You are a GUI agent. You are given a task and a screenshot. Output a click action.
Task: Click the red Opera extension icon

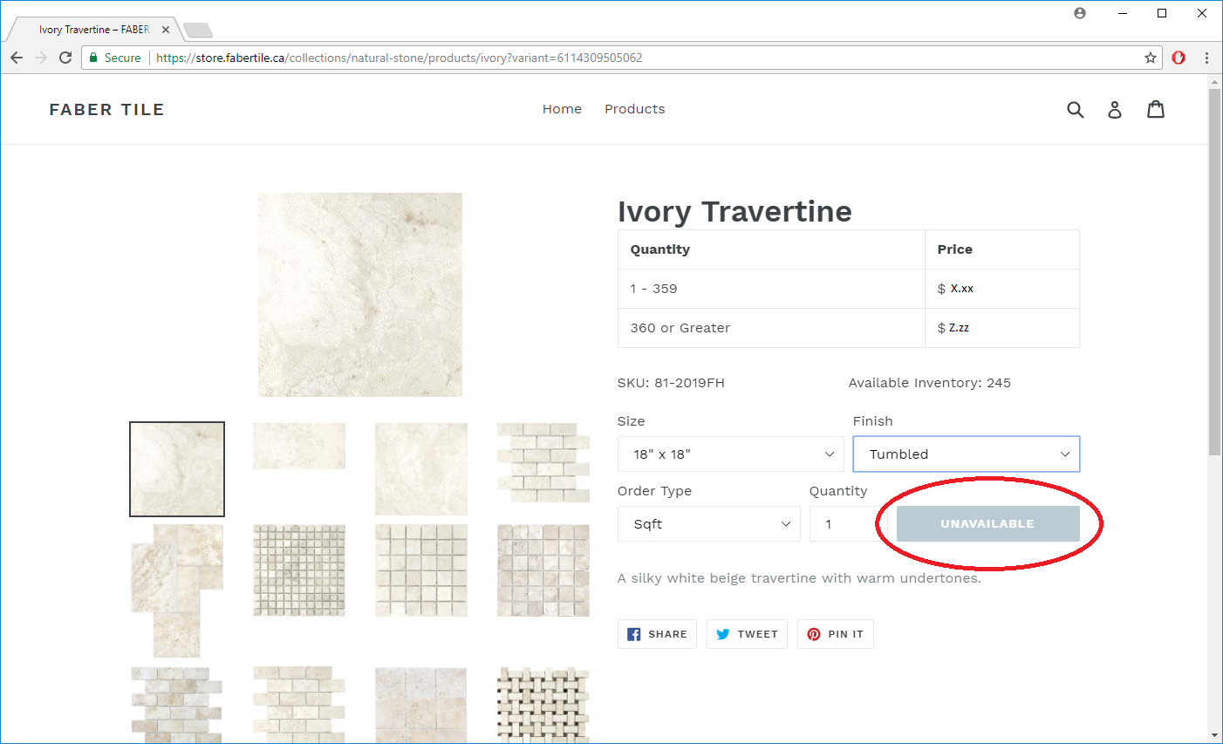[1179, 58]
